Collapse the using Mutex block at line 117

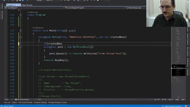tap(20, 37)
